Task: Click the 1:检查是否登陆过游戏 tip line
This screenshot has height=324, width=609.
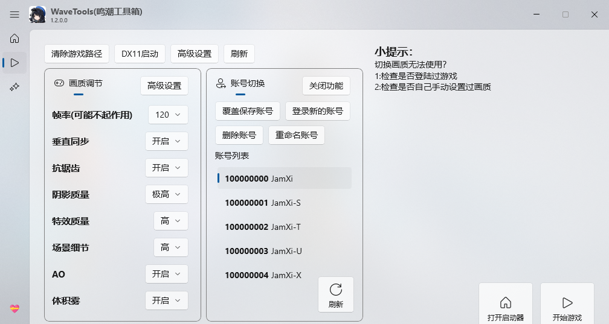Action: (416, 75)
